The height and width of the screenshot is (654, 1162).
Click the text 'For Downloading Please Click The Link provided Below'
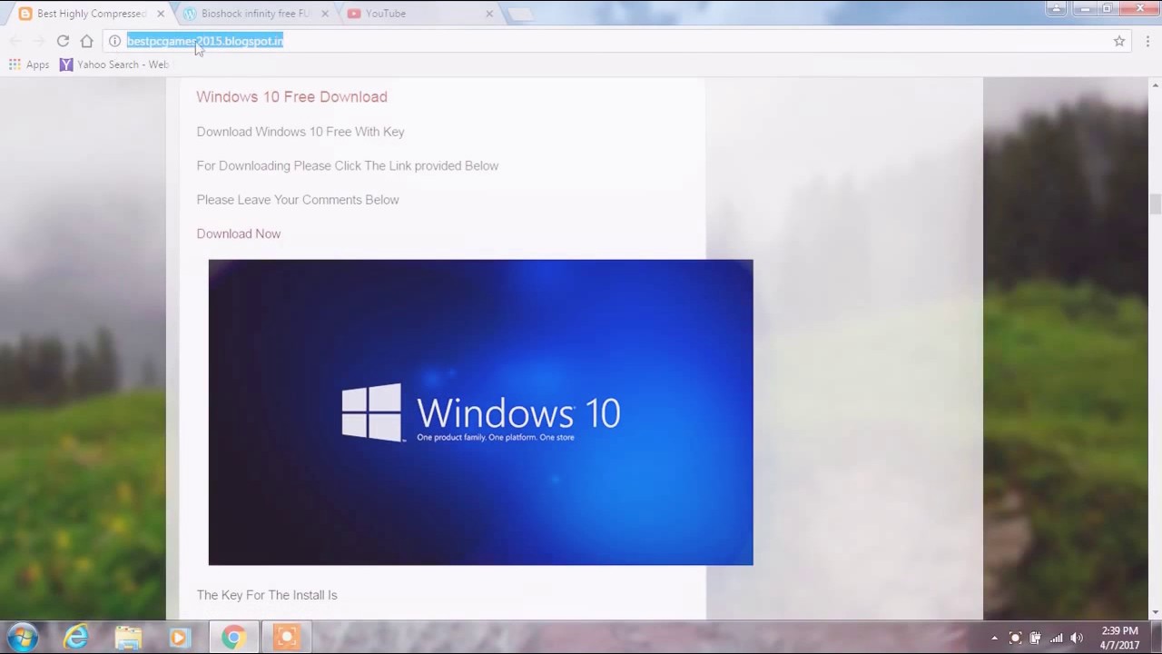[348, 165]
